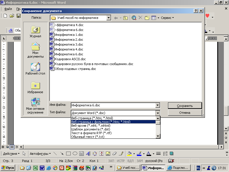Click the Сохранить button

[185, 105]
